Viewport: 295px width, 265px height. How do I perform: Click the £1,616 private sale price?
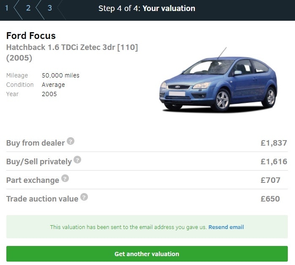[273, 161]
